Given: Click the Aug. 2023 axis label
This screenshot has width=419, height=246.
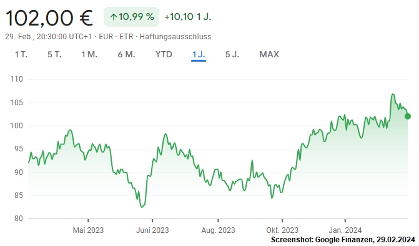Looking at the screenshot, I should [218, 230].
